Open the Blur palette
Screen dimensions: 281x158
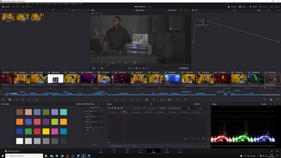click(x=162, y=100)
